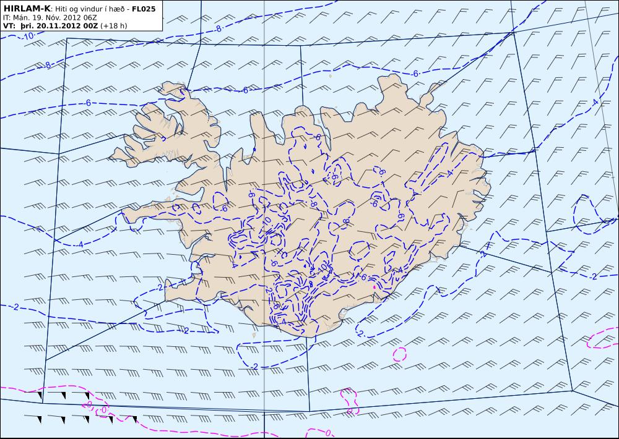Viewport: 619px width, 439px height.
Task: Click the -4 contour label near the right edge
Action: [x=594, y=103]
